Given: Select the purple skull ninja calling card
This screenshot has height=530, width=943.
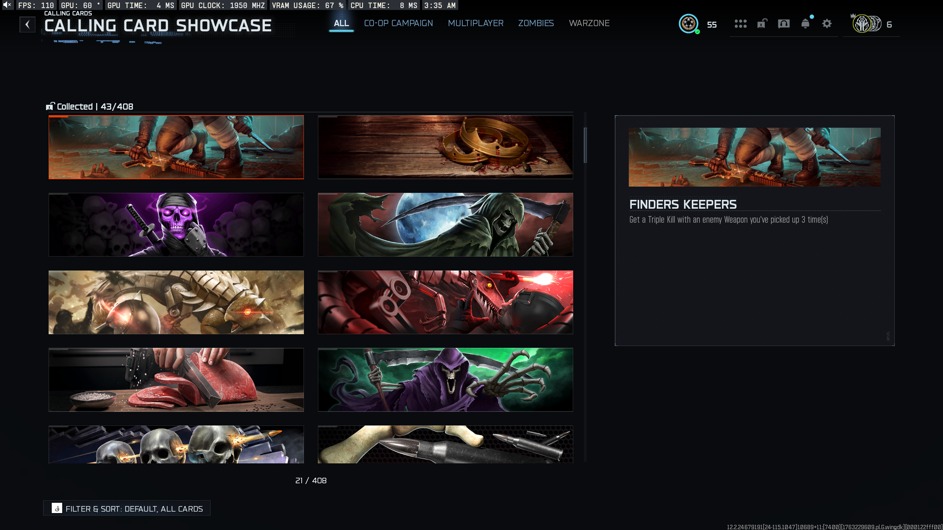Looking at the screenshot, I should click(176, 225).
